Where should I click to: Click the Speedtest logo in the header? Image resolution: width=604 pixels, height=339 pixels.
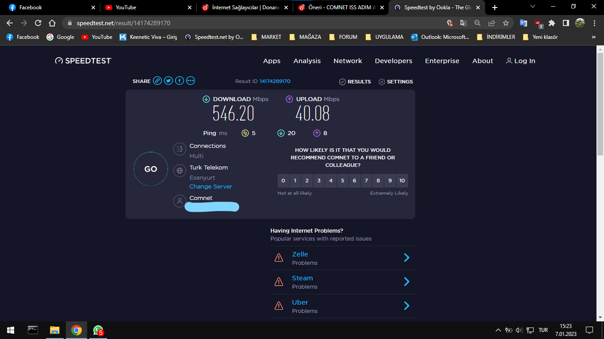click(x=83, y=61)
